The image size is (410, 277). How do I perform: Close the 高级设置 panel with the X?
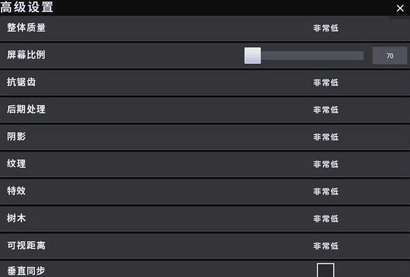[x=400, y=8]
